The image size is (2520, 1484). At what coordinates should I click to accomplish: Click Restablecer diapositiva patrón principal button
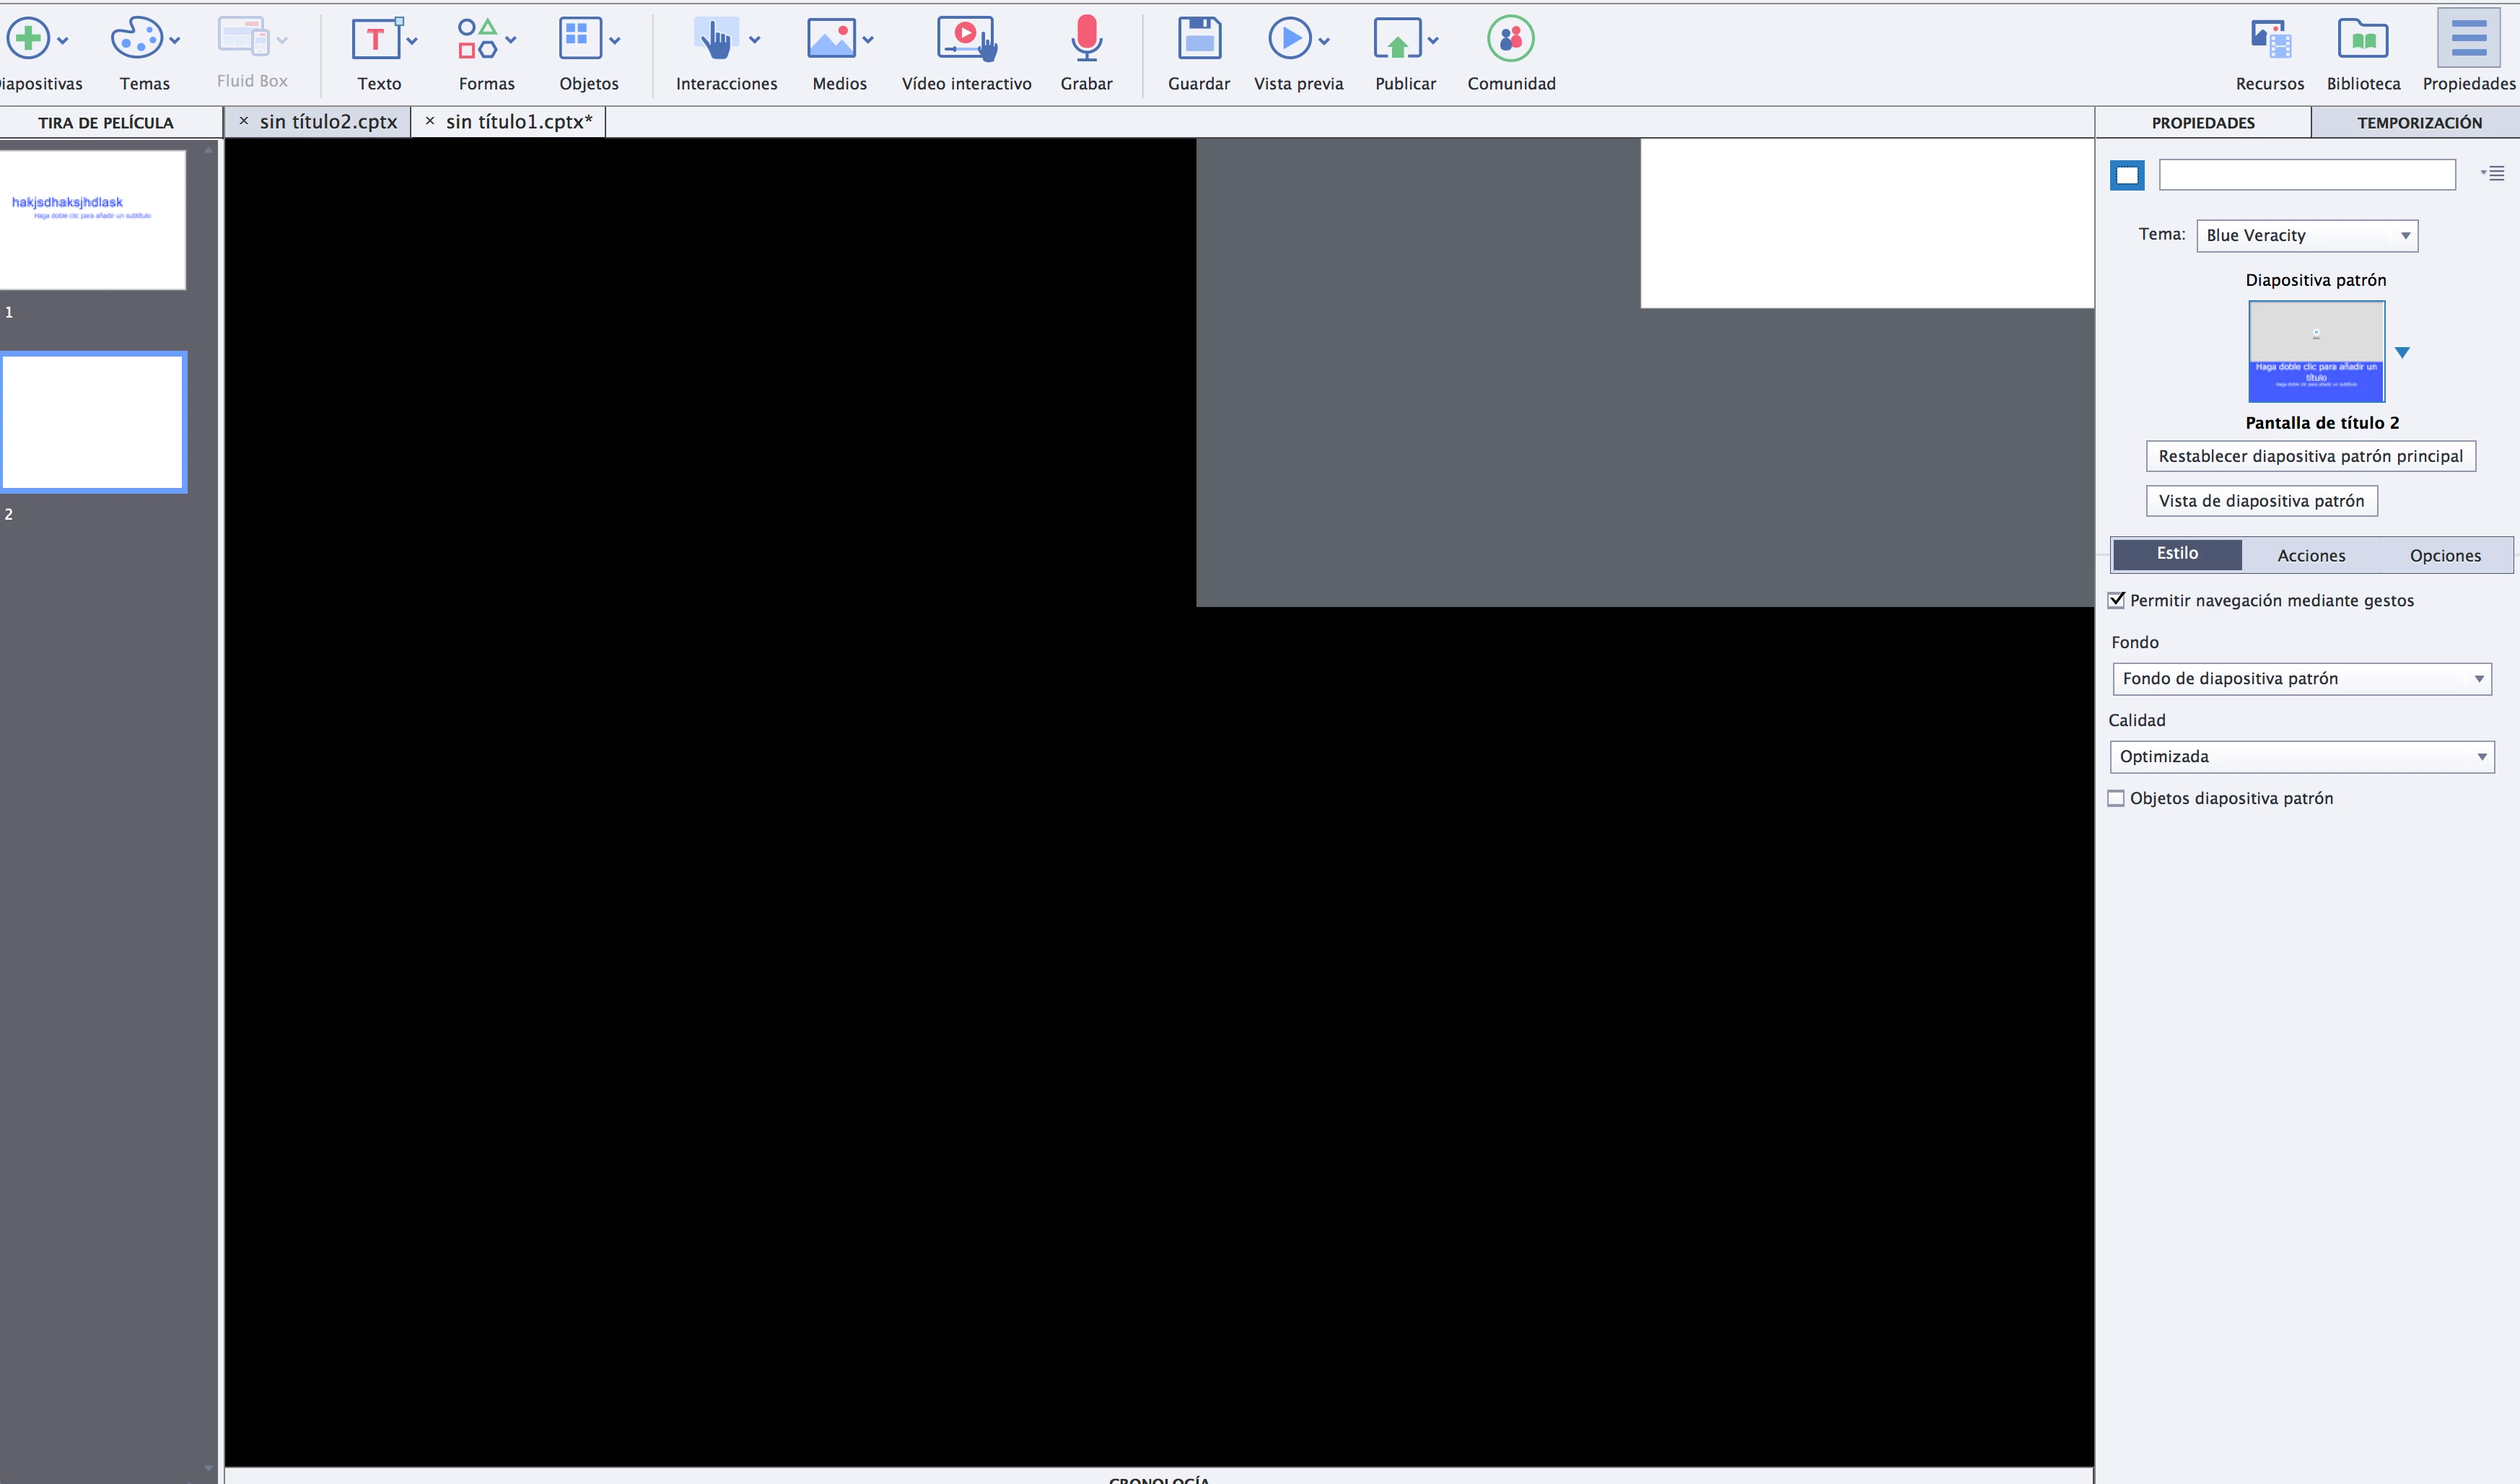(x=2310, y=456)
